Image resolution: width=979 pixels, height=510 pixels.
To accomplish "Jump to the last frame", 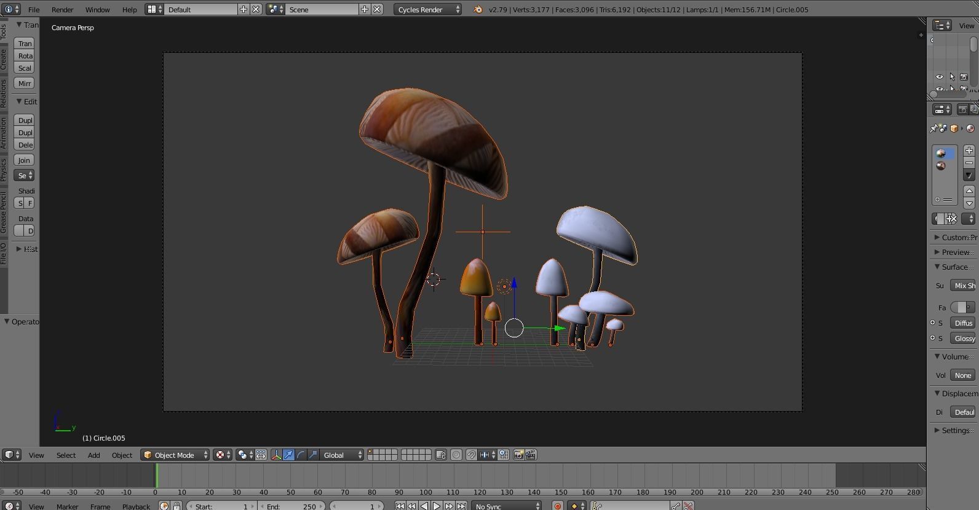I will coord(461,506).
